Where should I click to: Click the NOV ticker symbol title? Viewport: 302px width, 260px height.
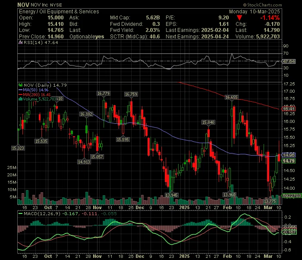point(23,5)
